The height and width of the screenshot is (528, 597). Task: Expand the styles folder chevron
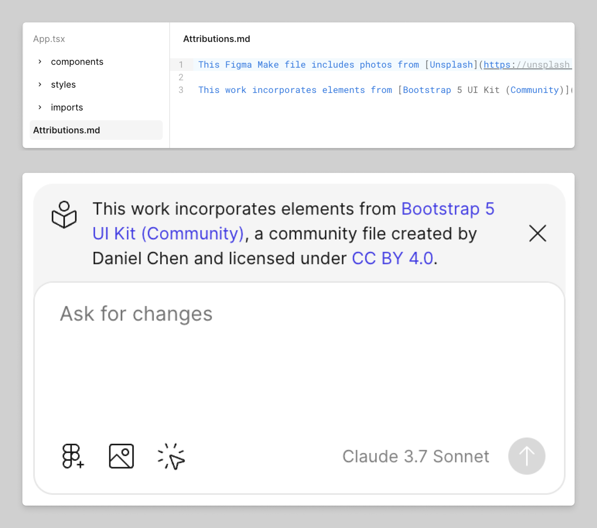[x=40, y=84]
